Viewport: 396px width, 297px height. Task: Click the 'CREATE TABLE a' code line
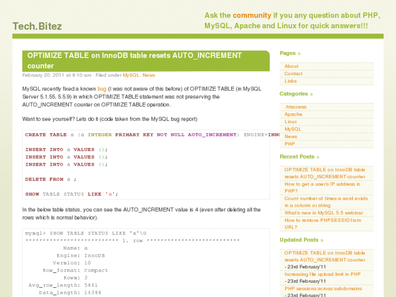(x=153, y=135)
